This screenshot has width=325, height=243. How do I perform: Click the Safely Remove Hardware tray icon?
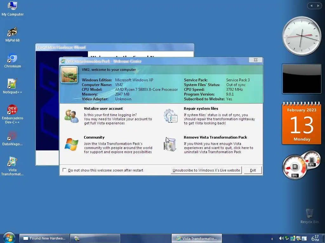(287, 238)
